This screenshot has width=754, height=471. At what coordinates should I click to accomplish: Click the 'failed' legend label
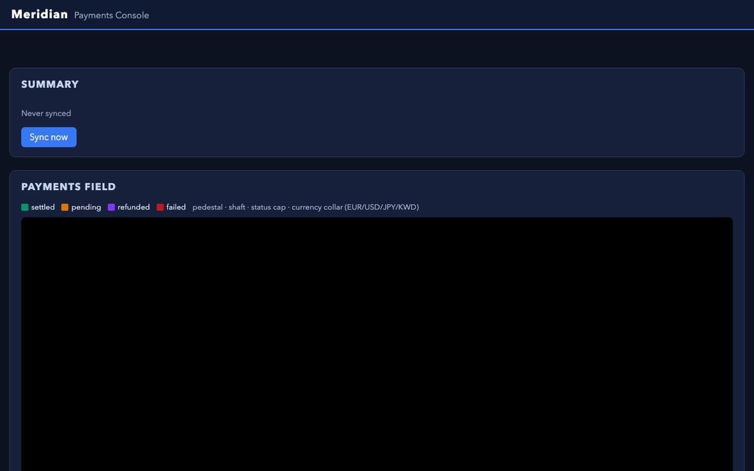[176, 207]
